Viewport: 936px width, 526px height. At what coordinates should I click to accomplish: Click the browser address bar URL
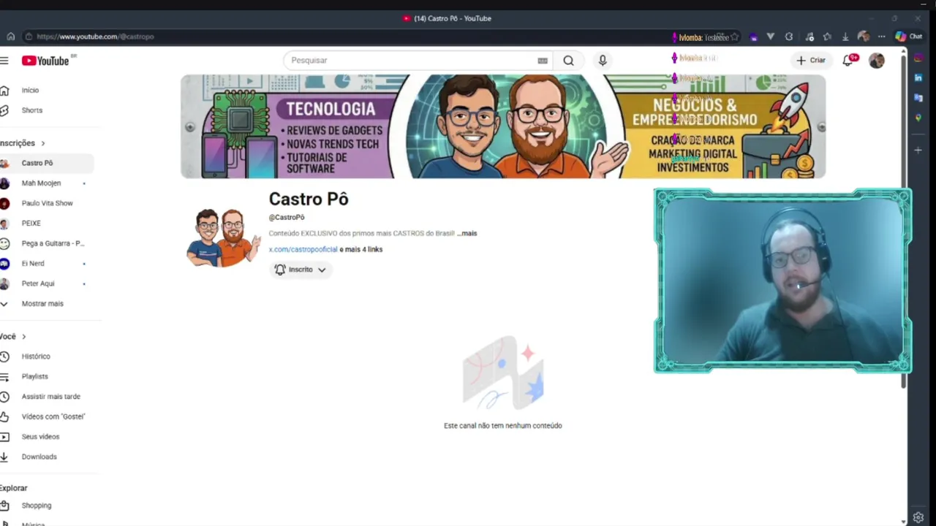95,37
